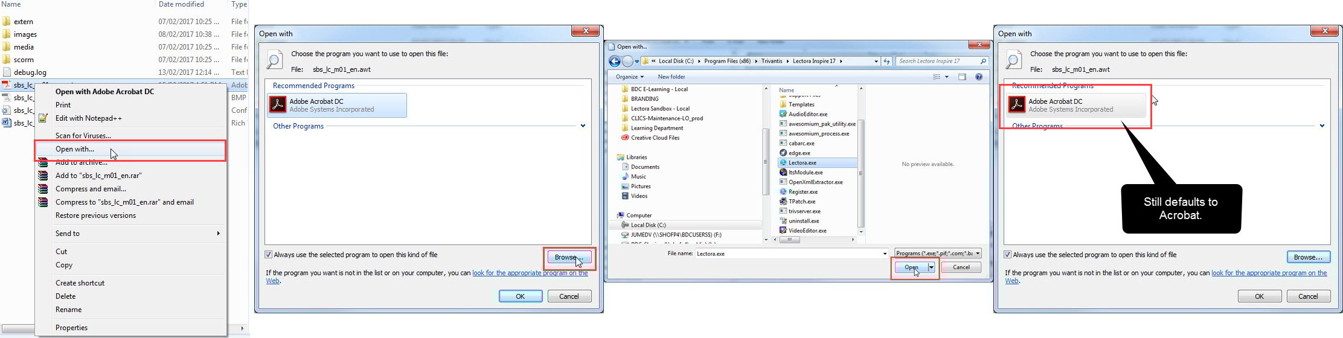Image resolution: width=1343 pixels, height=338 pixels.
Task: Click Trivantis in address breadcrumb
Action: [x=772, y=61]
